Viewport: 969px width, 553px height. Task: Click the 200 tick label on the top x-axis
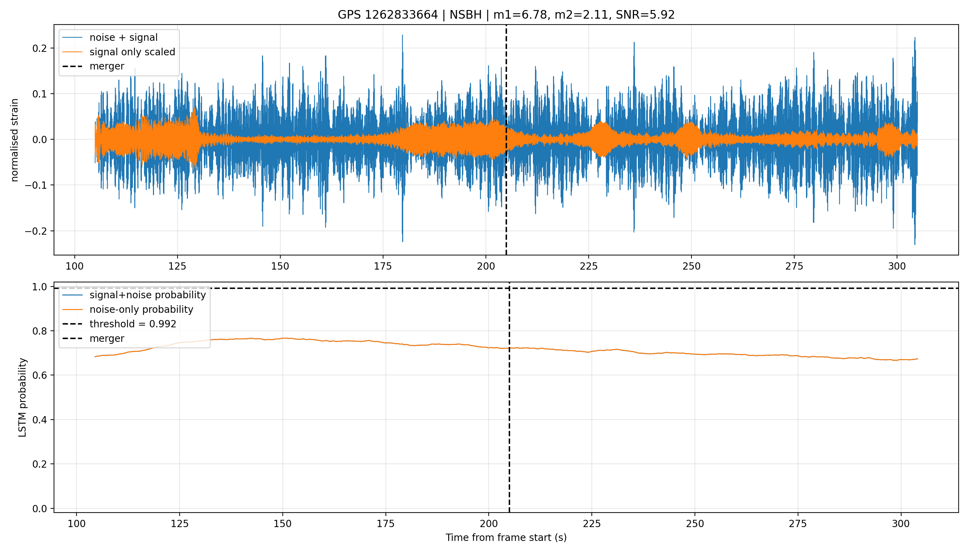(x=486, y=266)
